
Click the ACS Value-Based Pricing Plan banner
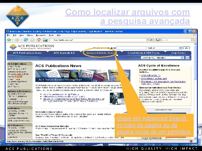(x=83, y=76)
